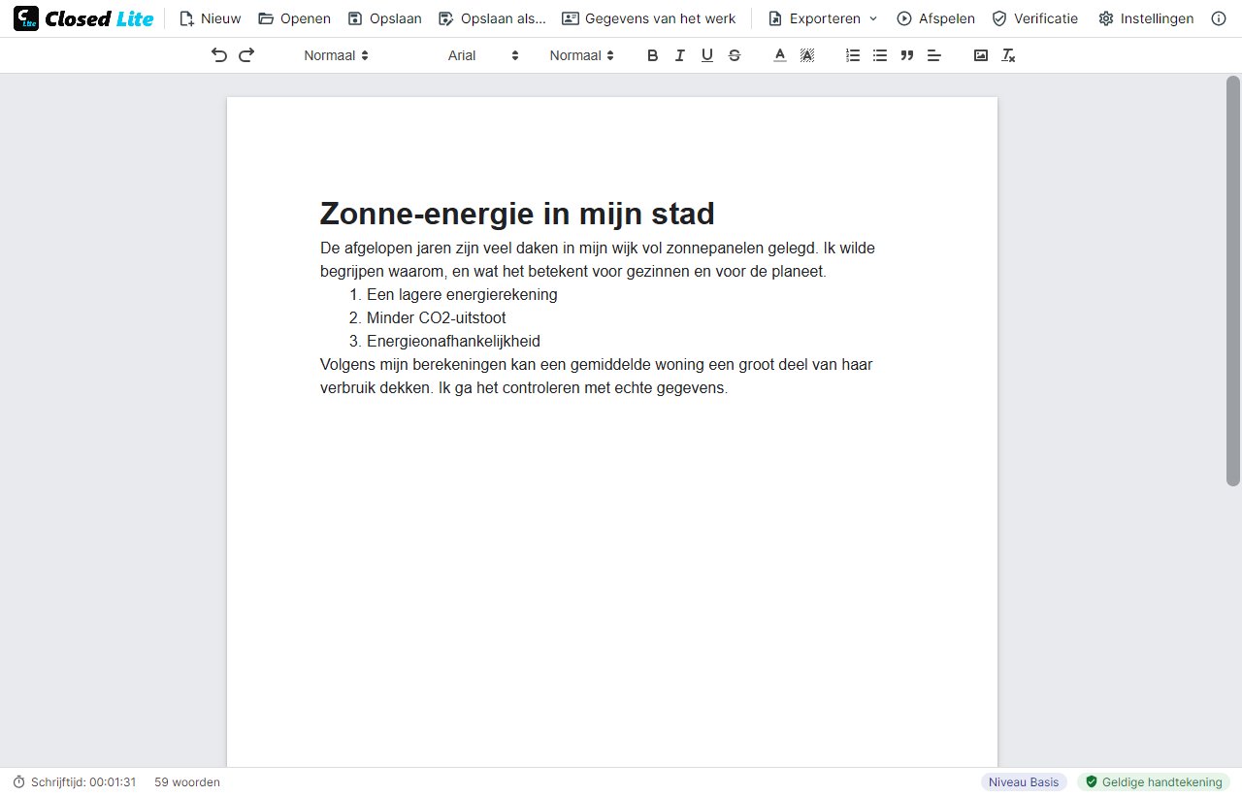Image resolution: width=1242 pixels, height=796 pixels.
Task: Toggle italic formatting
Action: point(680,55)
